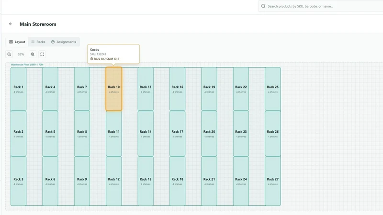Screen dimensions: 383x215
Task: Select Rack 17 on the floor plan
Action: pos(177,134)
